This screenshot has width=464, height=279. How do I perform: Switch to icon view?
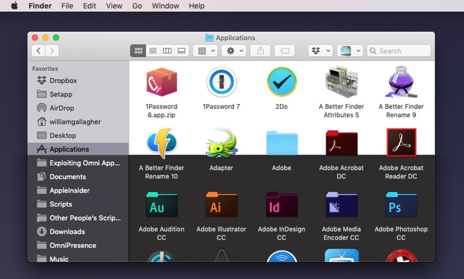(x=138, y=51)
